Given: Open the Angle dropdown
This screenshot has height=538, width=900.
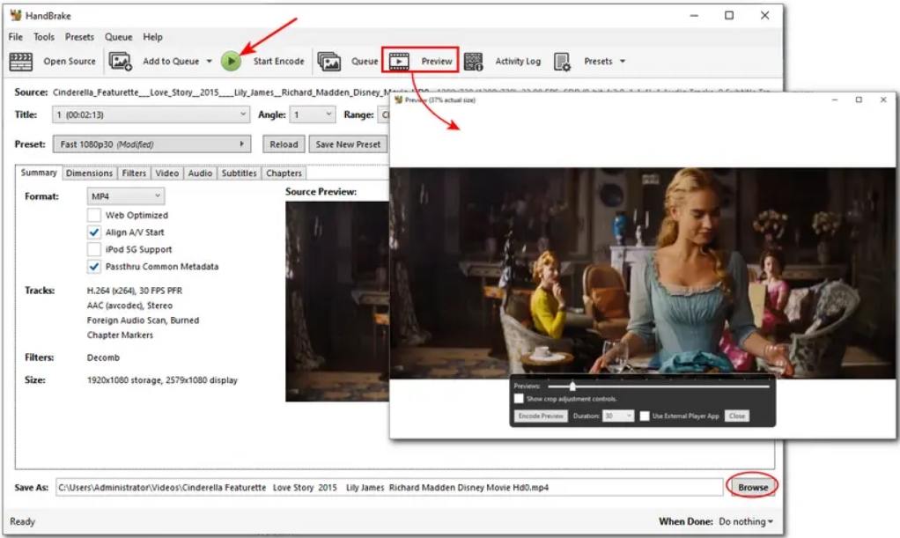Looking at the screenshot, I should pos(313,114).
